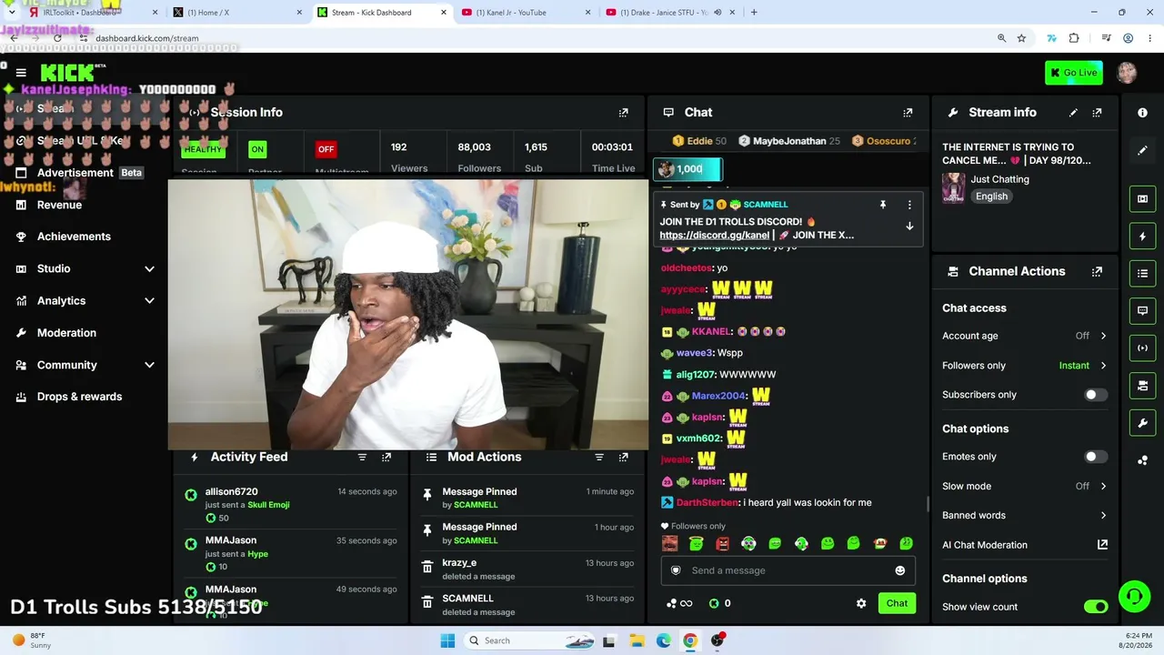1164x655 pixels.
Task: Open File Explorer from the taskbar
Action: 637,640
